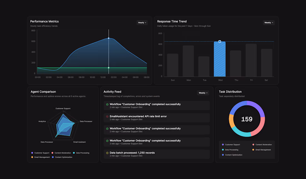Open the Weekly dropdown in Activity Feed
306x179 pixels.
pyautogui.click(x=203, y=93)
